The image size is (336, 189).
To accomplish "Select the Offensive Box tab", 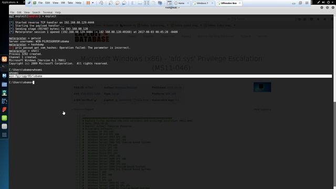I will click(229, 3).
